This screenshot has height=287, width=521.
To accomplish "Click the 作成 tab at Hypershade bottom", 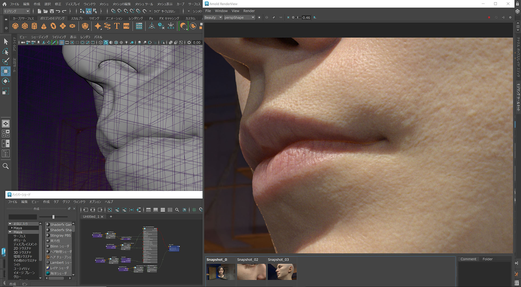I will click(13, 284).
